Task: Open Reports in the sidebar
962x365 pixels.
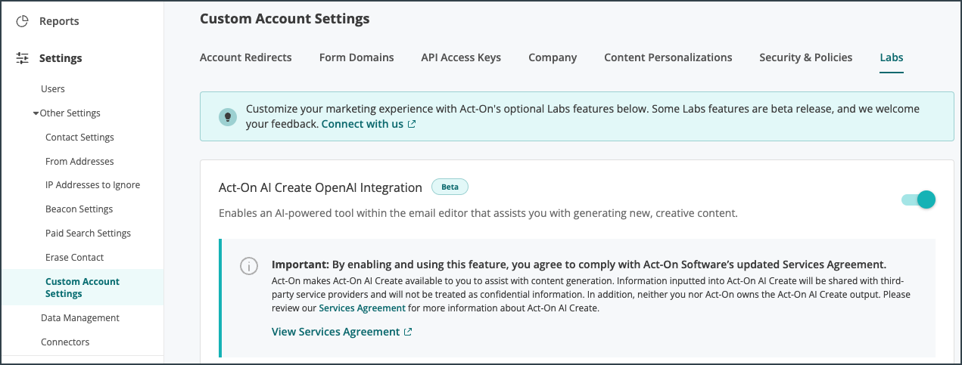Action: (59, 21)
